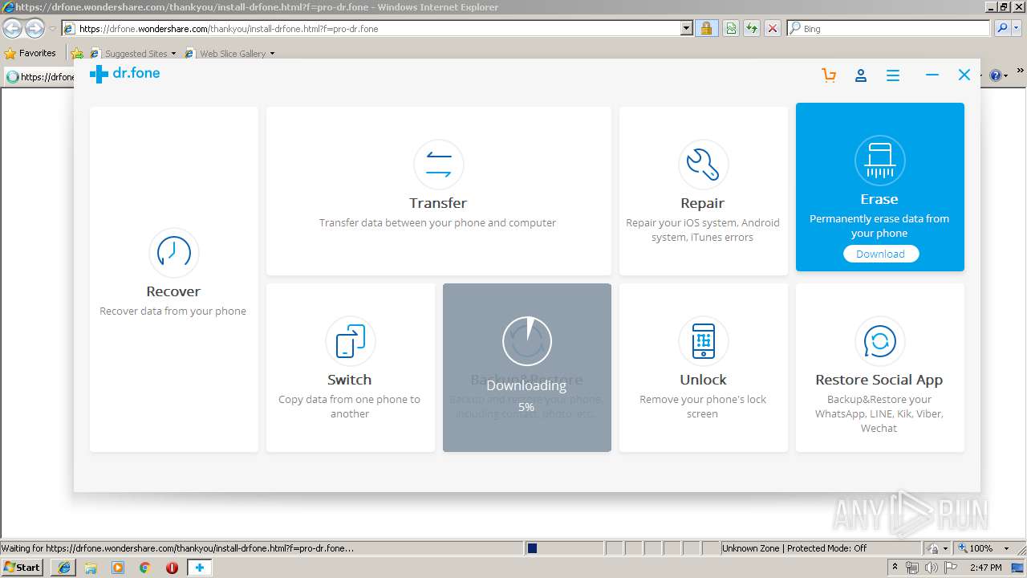The width and height of the screenshot is (1027, 578).
Task: Open Internet Explorer in the taskbar
Action: click(64, 568)
